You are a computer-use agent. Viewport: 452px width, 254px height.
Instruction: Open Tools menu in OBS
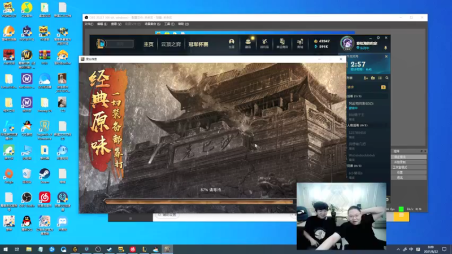click(169, 24)
